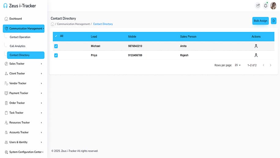Click assign person icon in Michael's row
Viewport: 280px width, 158px height.
point(256,46)
